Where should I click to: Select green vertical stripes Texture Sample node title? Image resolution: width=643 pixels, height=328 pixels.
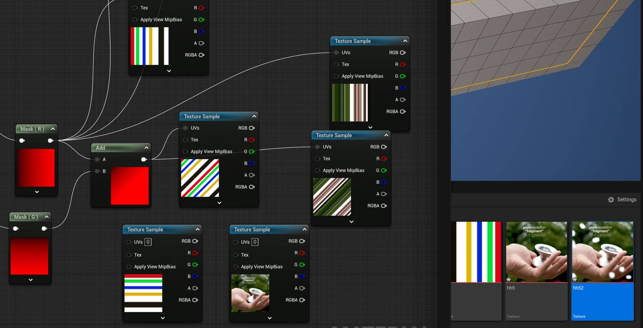353,41
